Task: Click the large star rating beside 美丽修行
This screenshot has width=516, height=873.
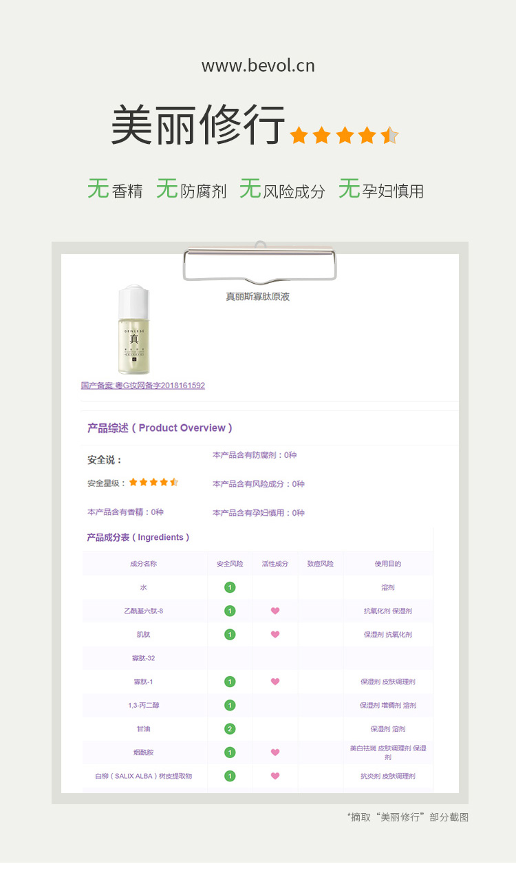Action: pos(344,135)
